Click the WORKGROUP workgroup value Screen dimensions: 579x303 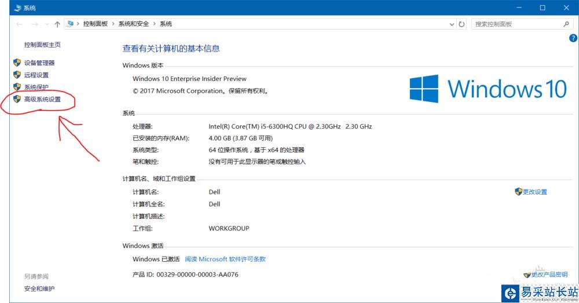pyautogui.click(x=229, y=228)
